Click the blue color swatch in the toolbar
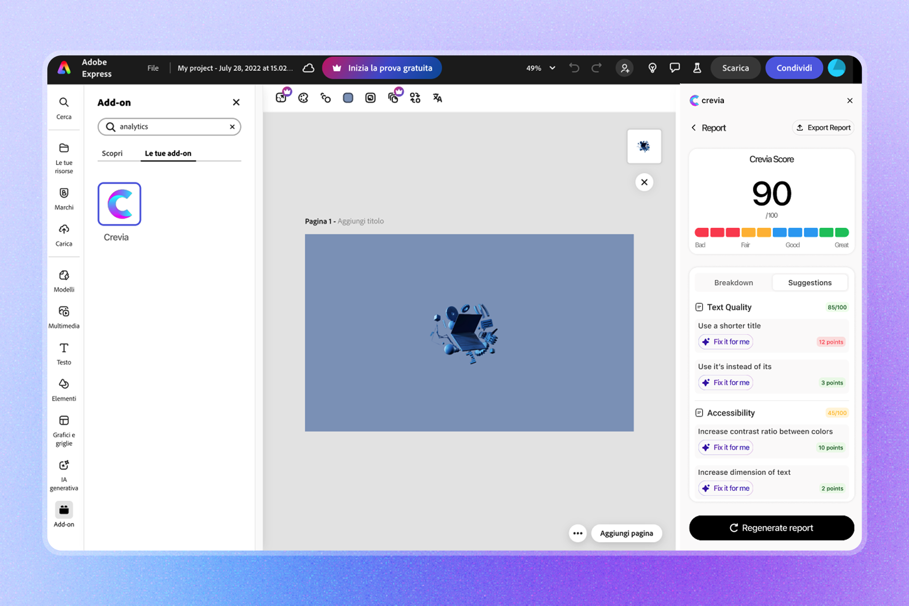The image size is (909, 606). coord(348,98)
